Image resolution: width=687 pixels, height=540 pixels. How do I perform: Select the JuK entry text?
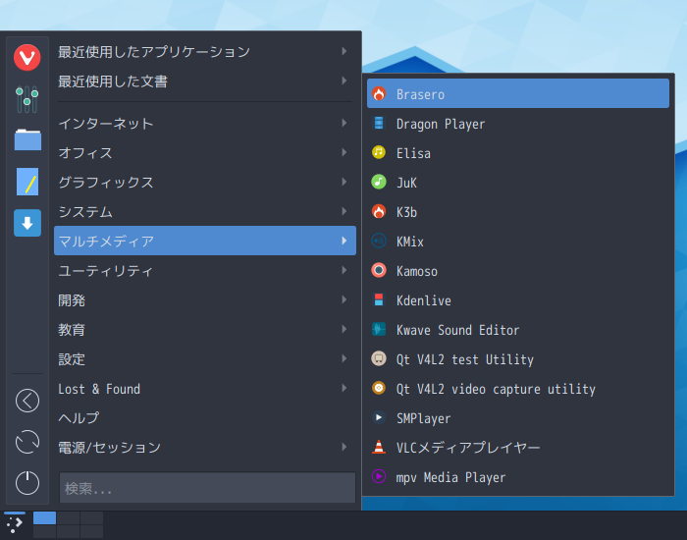coord(406,183)
